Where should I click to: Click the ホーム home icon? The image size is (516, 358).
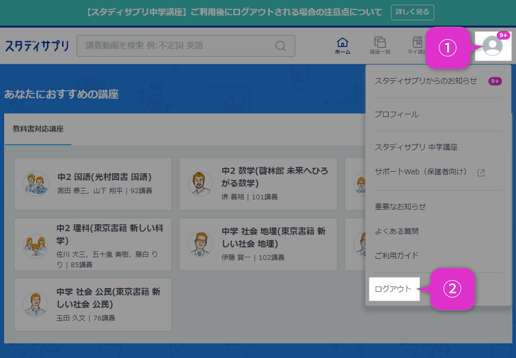pos(342,45)
